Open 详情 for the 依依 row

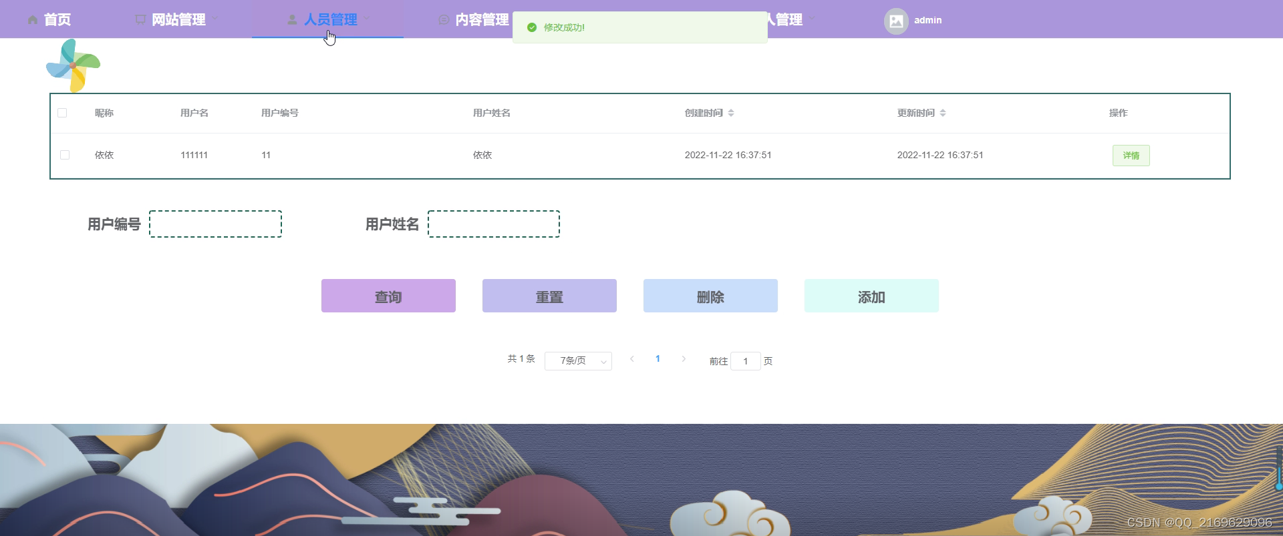(1131, 156)
